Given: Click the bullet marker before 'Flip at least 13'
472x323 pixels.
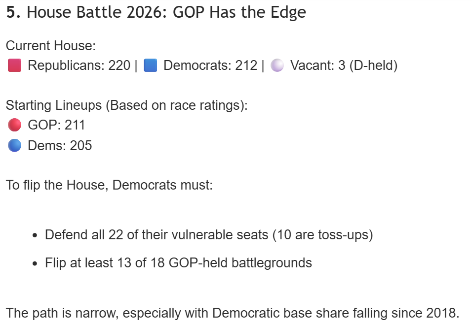Looking at the screenshot, I should [x=35, y=263].
